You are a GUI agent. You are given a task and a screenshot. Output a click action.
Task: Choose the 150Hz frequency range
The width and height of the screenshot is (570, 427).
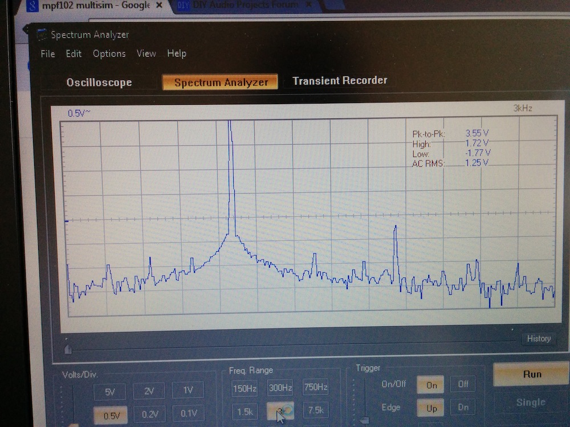coord(245,388)
